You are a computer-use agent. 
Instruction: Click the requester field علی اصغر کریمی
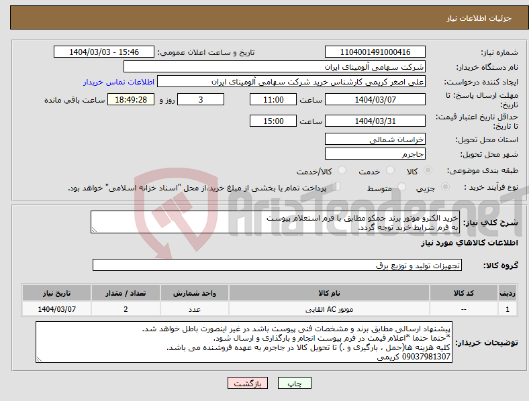(x=291, y=82)
